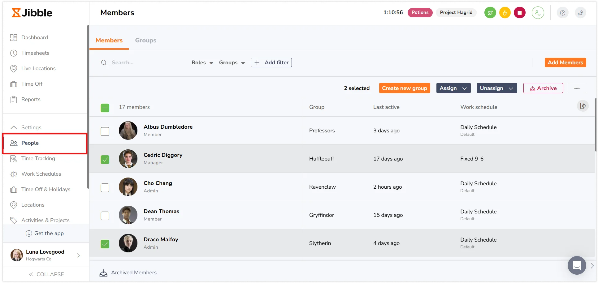Check Albus Dumbledore's checkbox
Image resolution: width=598 pixels, height=283 pixels.
[105, 131]
